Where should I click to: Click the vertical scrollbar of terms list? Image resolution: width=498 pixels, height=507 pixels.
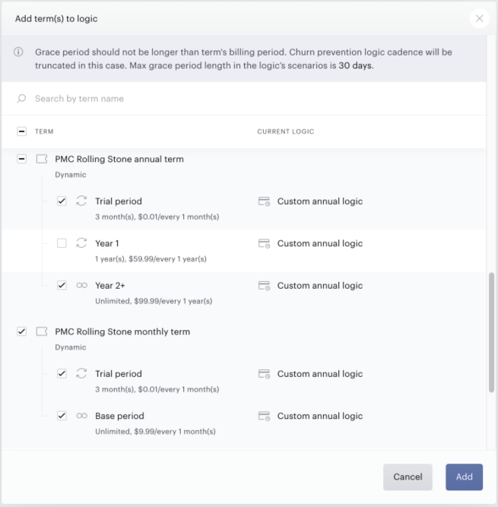tap(491, 332)
